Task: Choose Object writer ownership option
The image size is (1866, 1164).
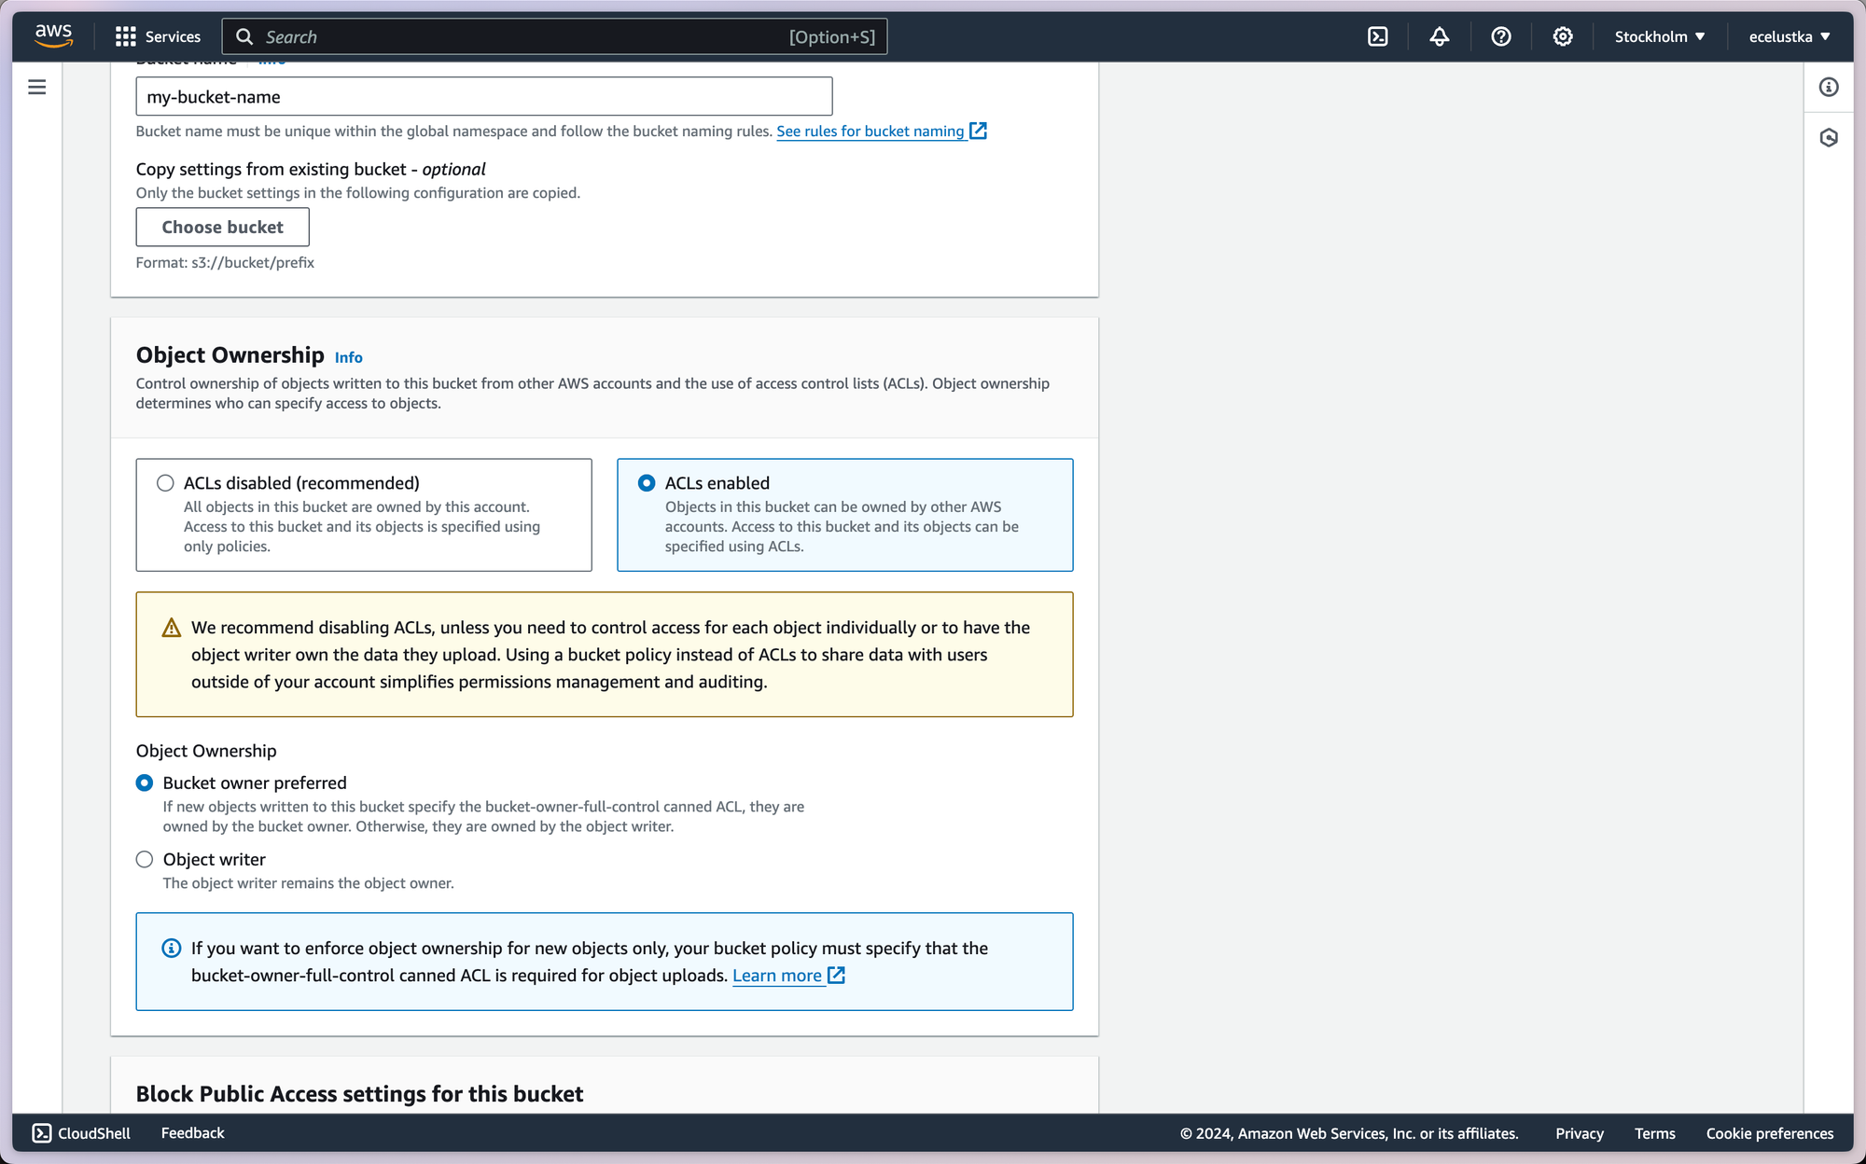Action: point(145,859)
